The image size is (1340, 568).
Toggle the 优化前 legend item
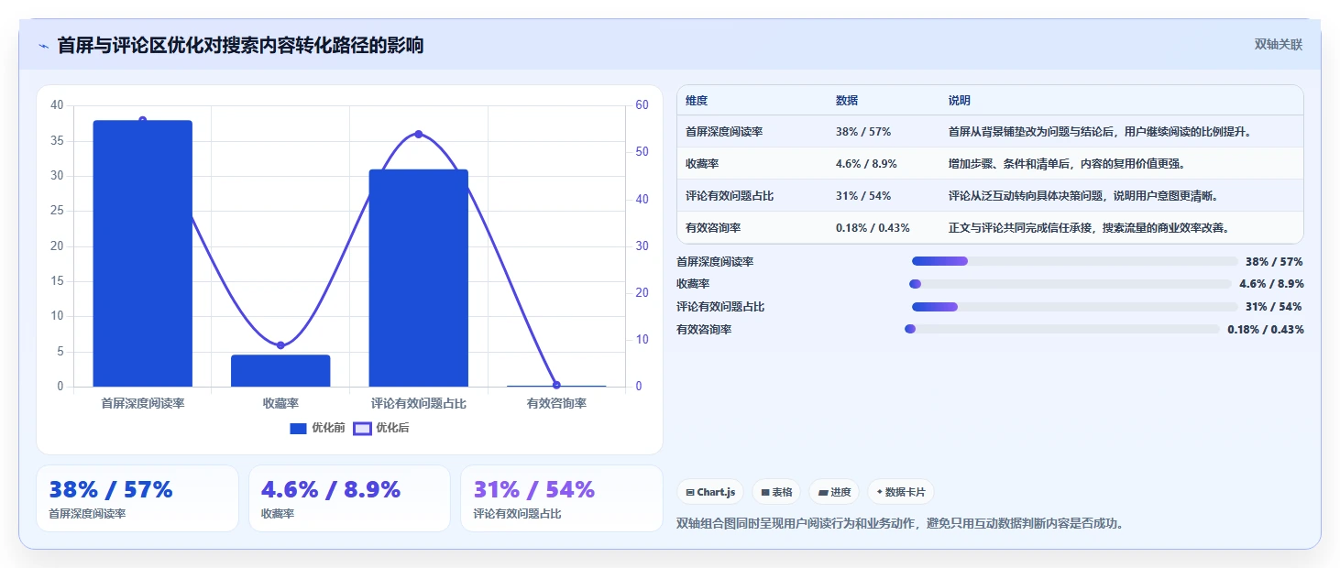coord(317,428)
